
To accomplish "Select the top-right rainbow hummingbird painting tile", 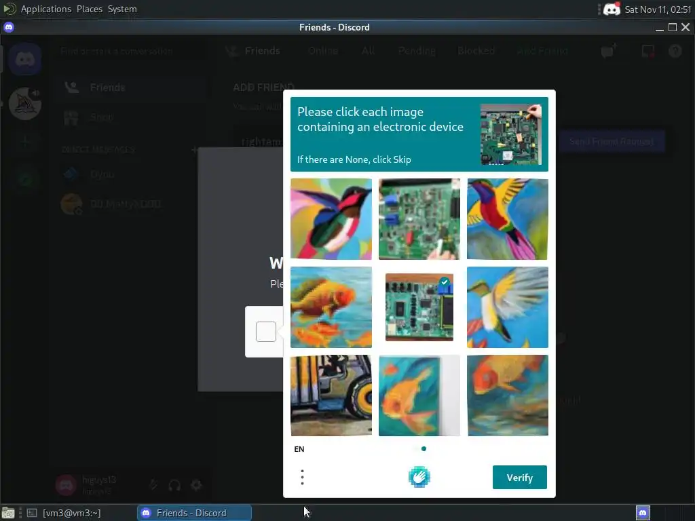I will [508, 219].
